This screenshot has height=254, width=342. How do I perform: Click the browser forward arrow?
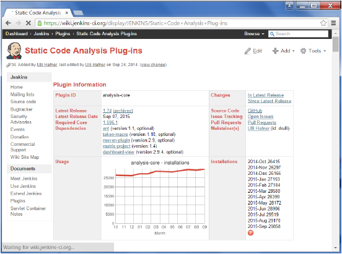coord(19,23)
